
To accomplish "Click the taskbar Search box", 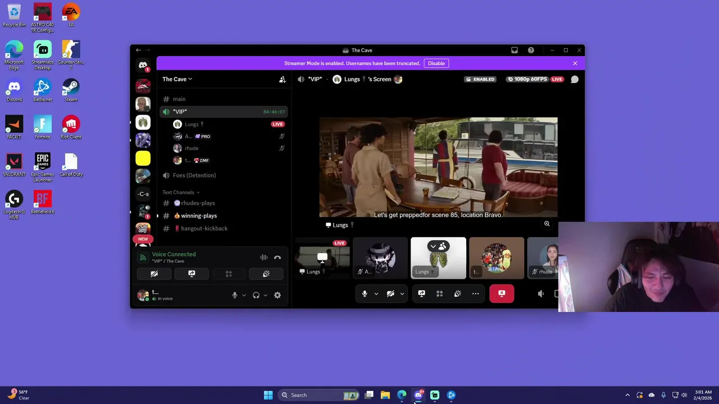I will [x=319, y=395].
